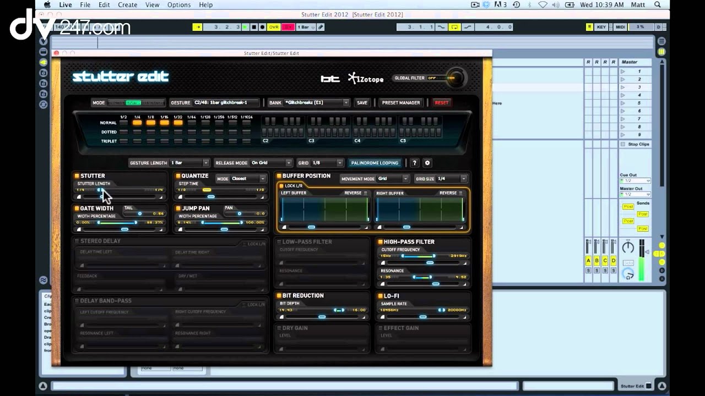Launch Master scene 5
705x396 pixels.
[x=623, y=103]
